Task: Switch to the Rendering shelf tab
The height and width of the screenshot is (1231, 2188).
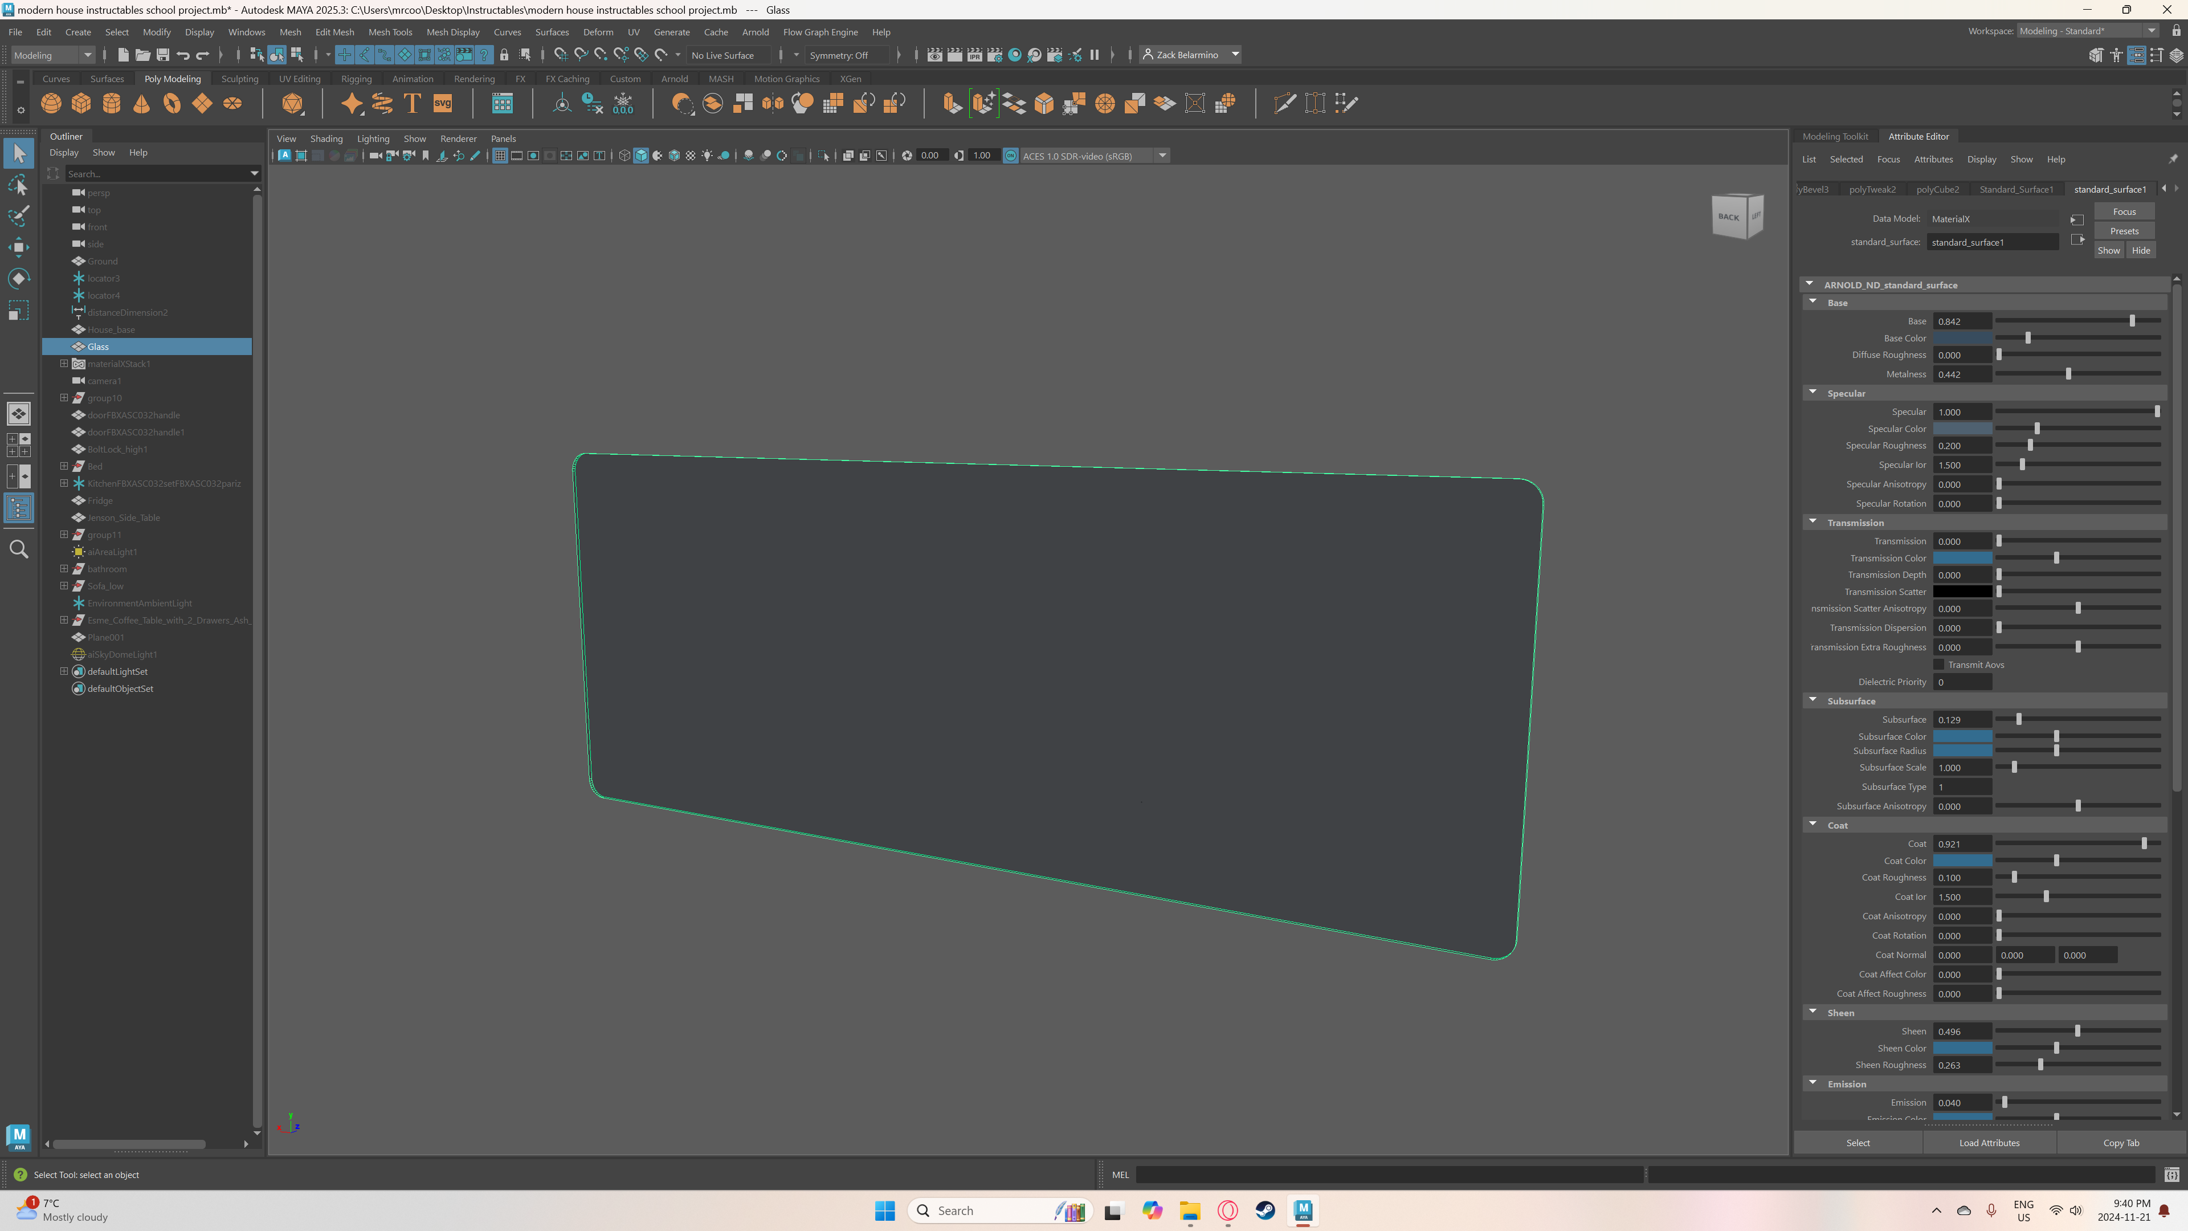Action: [x=474, y=78]
